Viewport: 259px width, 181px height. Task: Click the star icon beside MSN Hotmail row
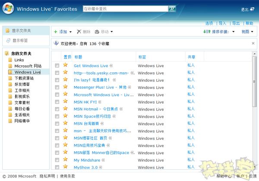[x=66, y=109]
